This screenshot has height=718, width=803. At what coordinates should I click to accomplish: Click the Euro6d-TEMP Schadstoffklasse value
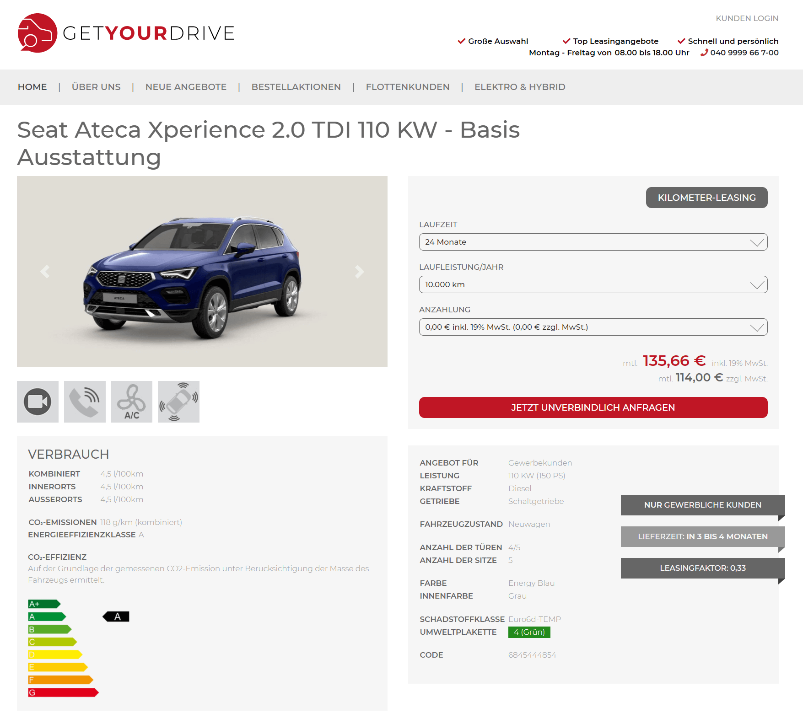(534, 619)
